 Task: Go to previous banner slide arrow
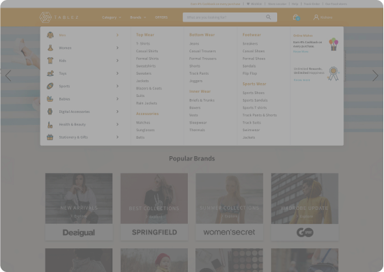point(8,75)
